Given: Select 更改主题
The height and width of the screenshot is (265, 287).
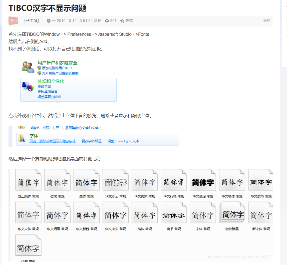Looking at the screenshot, I should pos(44,86).
